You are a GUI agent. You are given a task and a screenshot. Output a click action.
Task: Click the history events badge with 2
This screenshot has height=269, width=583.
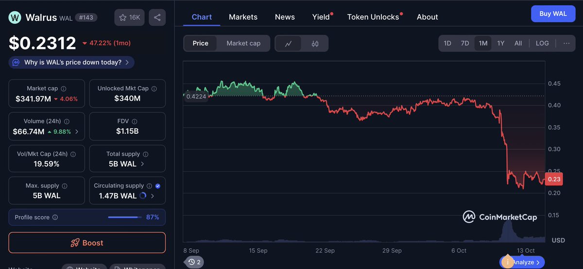tap(195, 262)
